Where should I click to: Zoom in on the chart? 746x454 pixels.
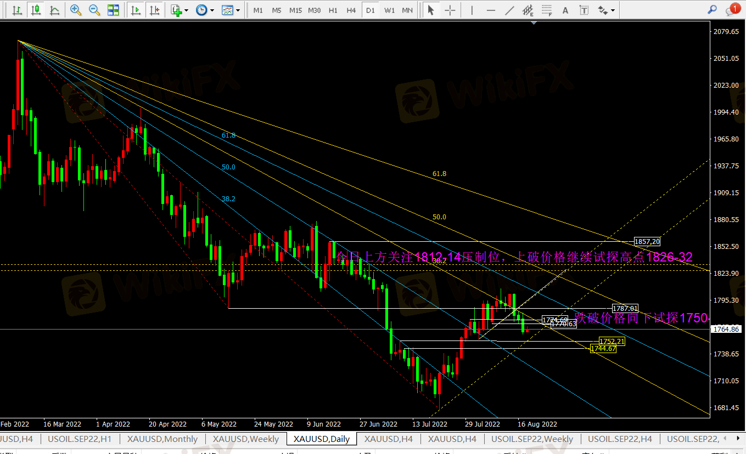click(76, 10)
